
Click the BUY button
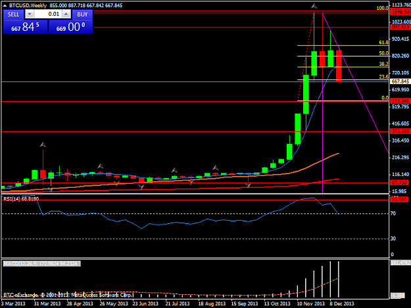tap(82, 14)
